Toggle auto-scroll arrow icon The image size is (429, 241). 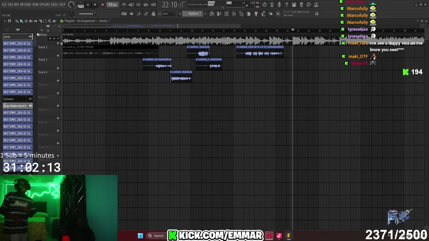[x=131, y=14]
